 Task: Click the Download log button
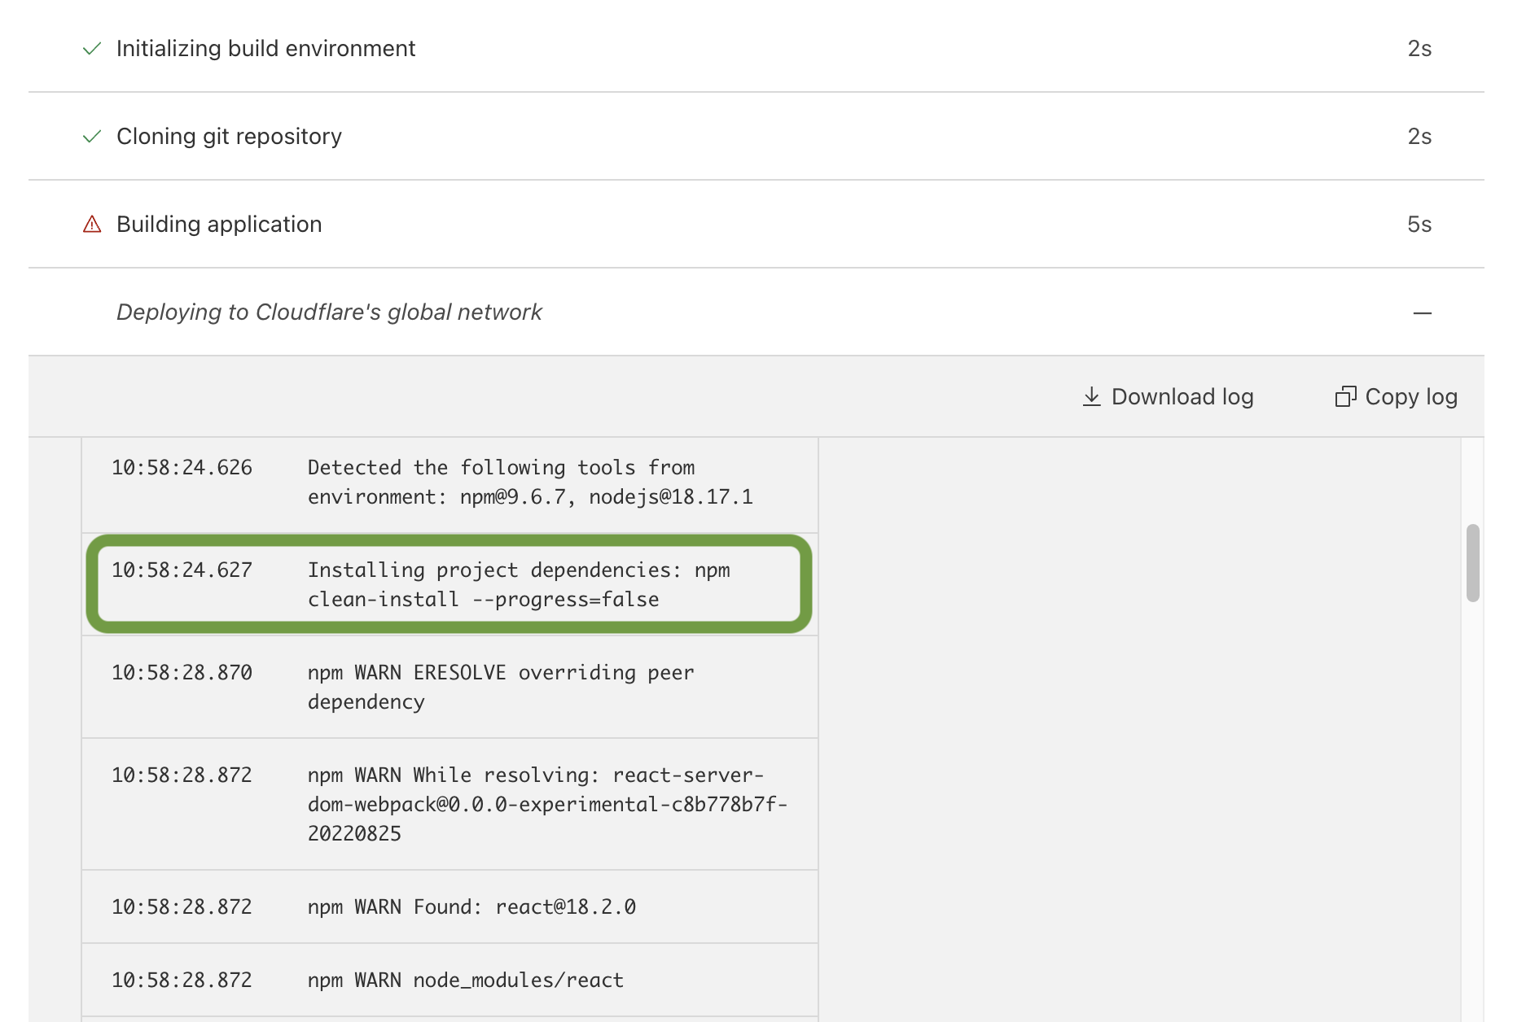pyautogui.click(x=1168, y=396)
